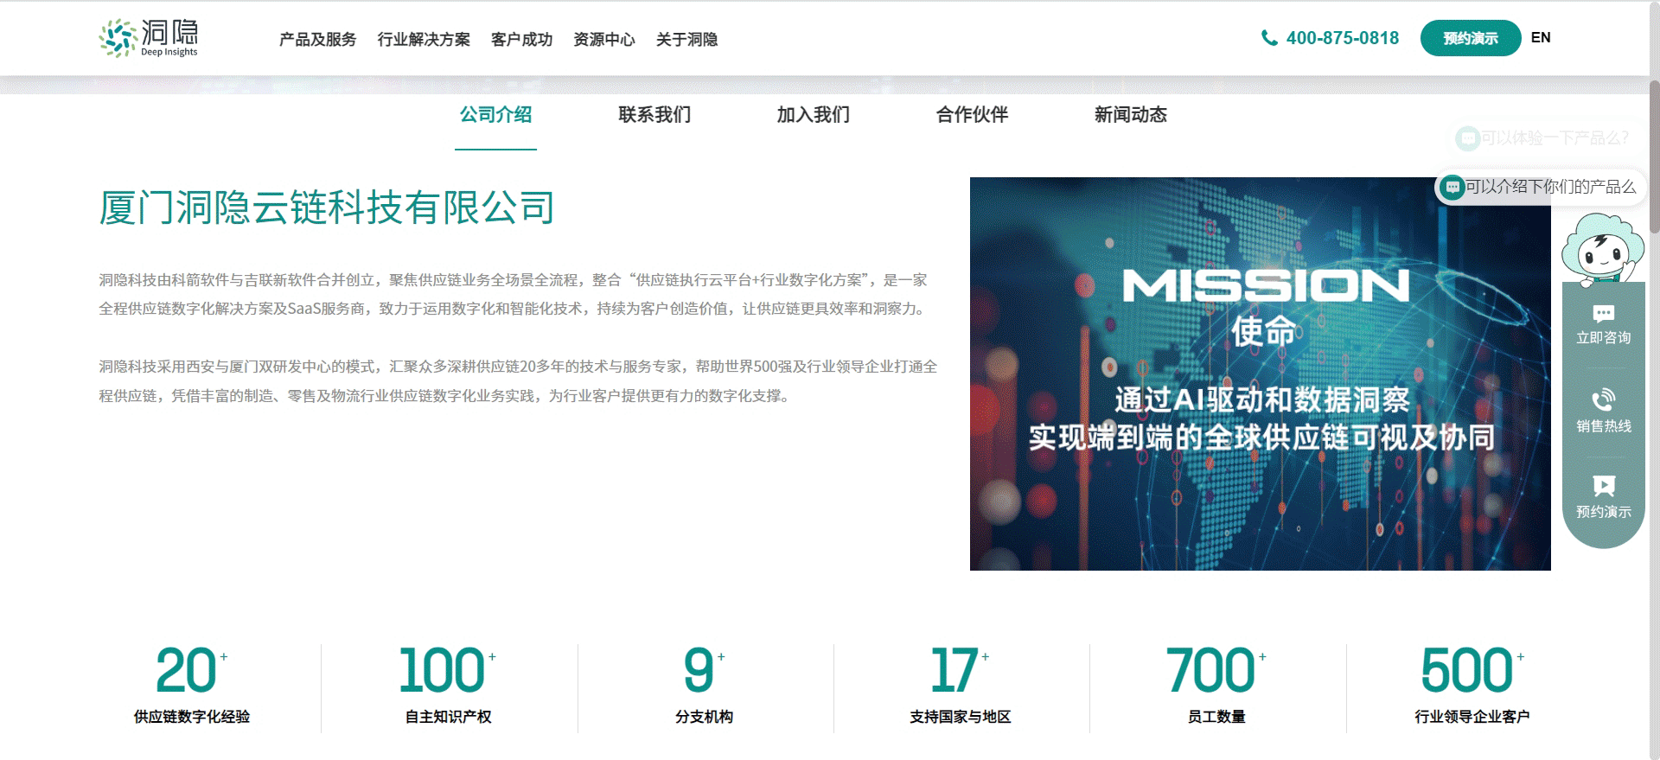Switch language with the EN link
1660x760 pixels.
[x=1540, y=38]
